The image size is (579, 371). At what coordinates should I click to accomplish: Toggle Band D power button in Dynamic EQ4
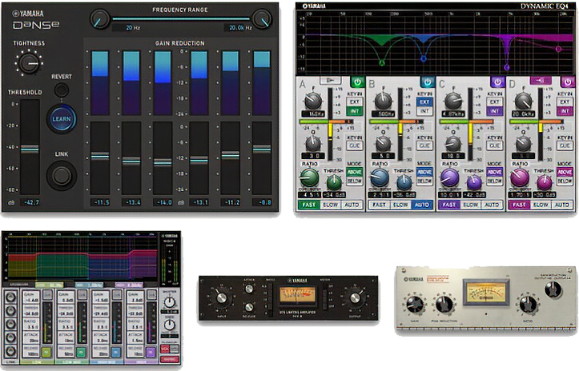tap(567, 82)
